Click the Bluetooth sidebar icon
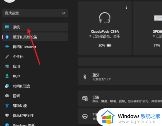This screenshot has width=162, height=126. pos(7,37)
